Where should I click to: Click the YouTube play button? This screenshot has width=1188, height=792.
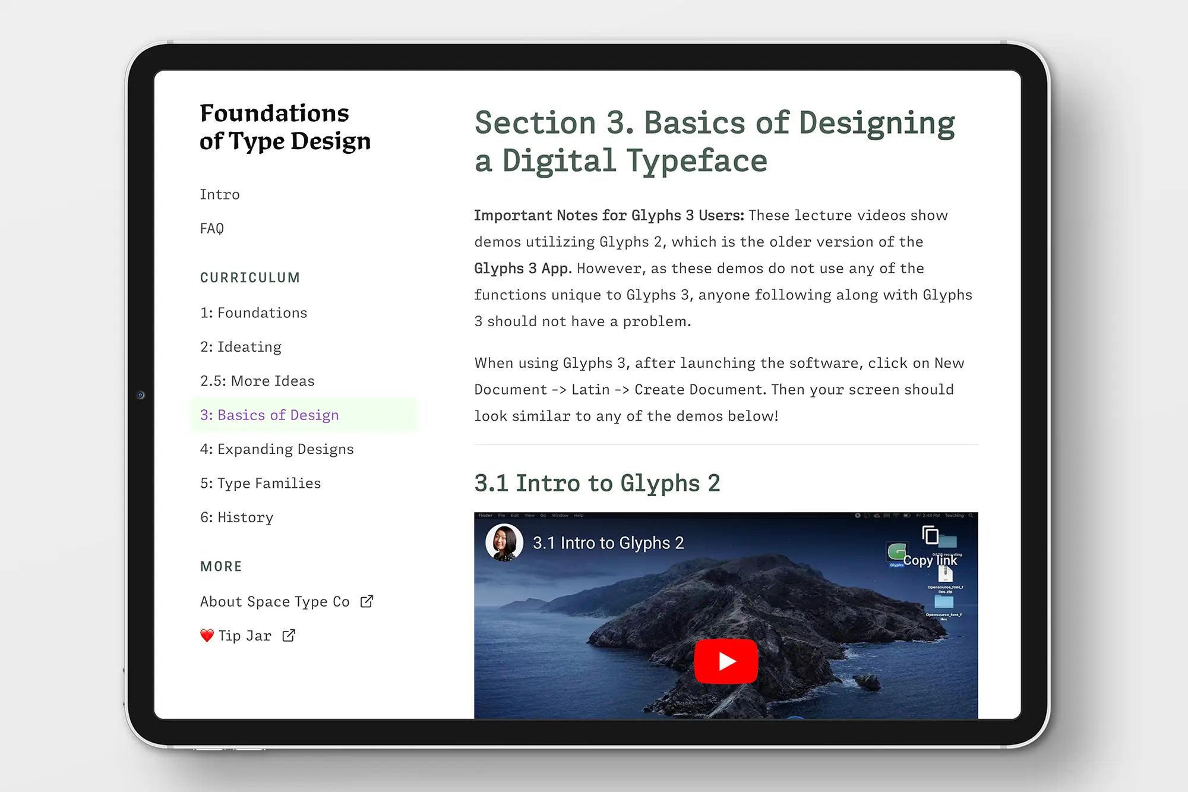726,661
